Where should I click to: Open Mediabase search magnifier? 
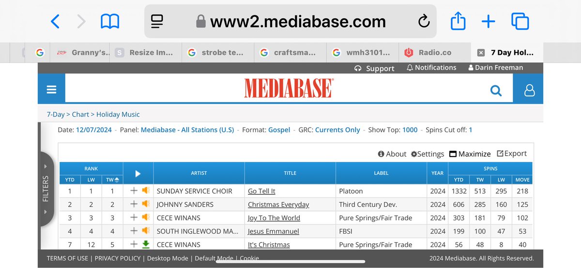496,91
